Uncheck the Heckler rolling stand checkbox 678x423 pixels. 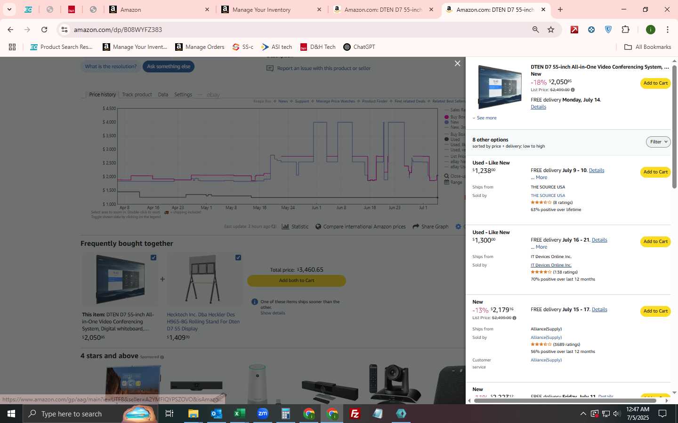238,258
